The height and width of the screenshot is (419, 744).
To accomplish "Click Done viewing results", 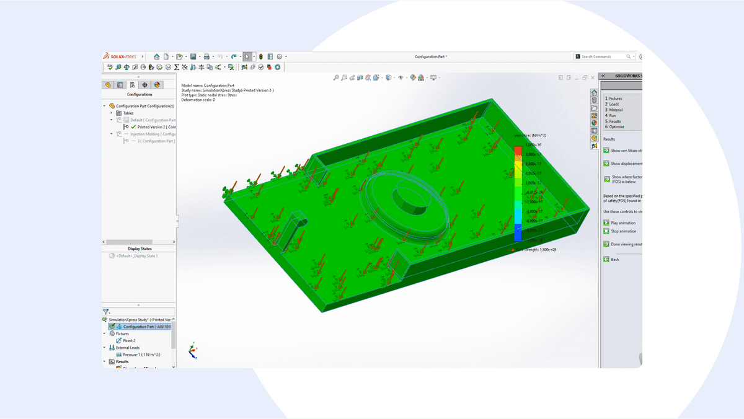I will [622, 244].
